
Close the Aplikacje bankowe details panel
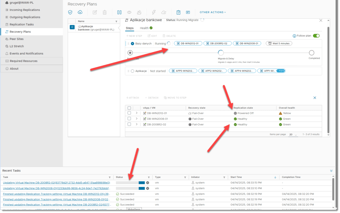[321, 20]
